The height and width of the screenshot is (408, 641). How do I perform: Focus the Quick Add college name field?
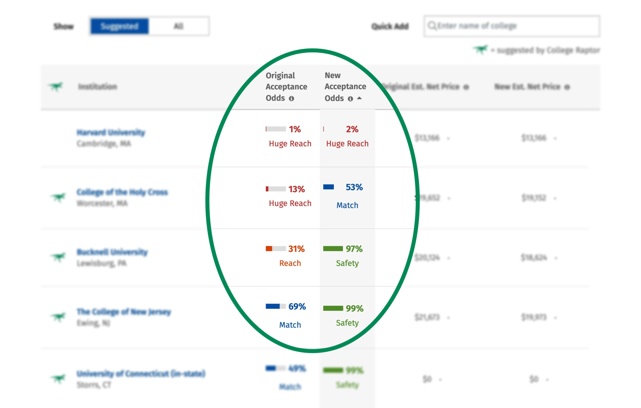[x=512, y=26]
